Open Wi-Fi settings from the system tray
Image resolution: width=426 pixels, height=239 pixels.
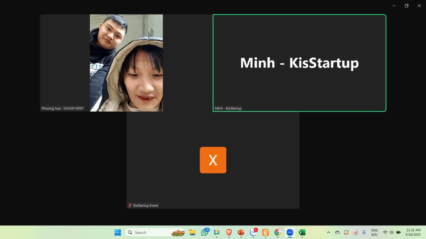point(385,232)
